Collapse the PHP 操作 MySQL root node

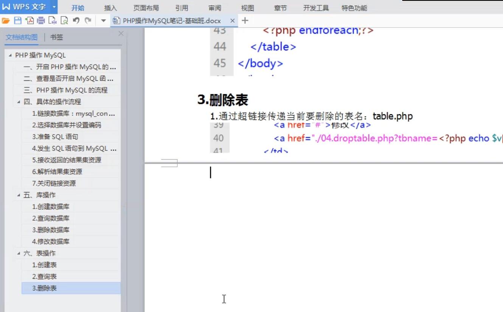pyautogui.click(x=10, y=55)
